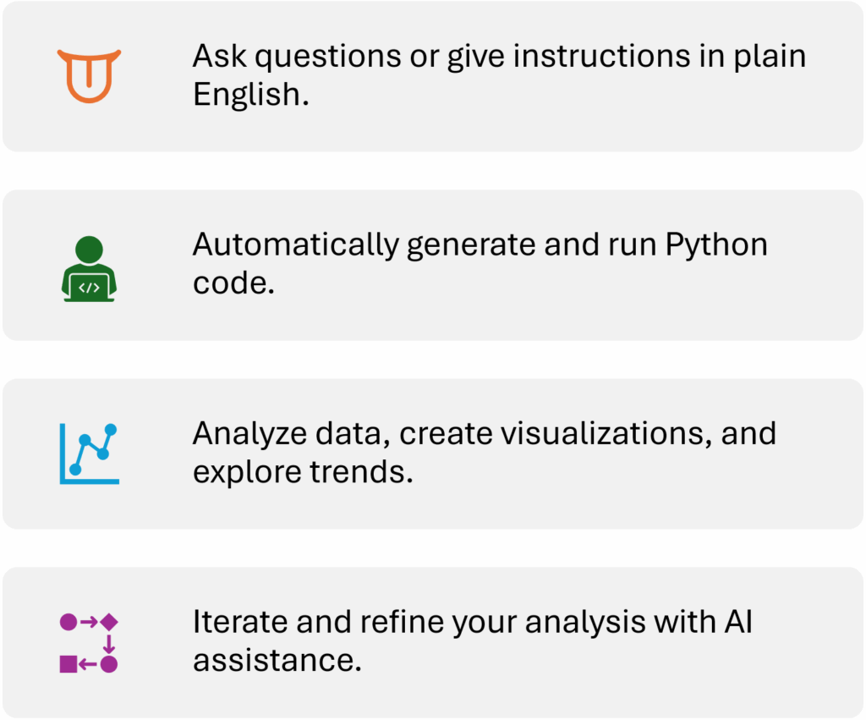
Task: Click the highest data point on blue chart
Action: [x=110, y=430]
